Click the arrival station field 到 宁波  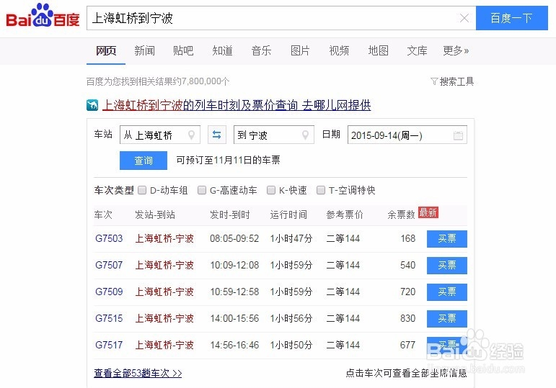click(274, 135)
